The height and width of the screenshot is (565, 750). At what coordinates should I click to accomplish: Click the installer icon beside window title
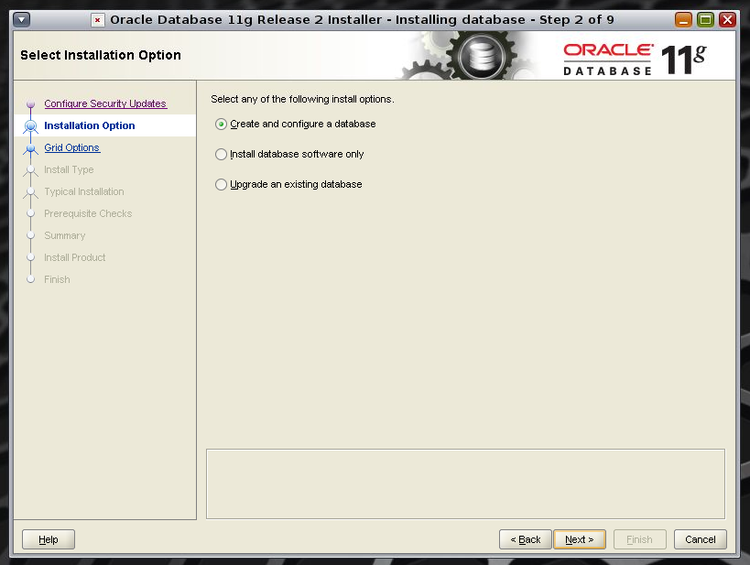tap(98, 20)
